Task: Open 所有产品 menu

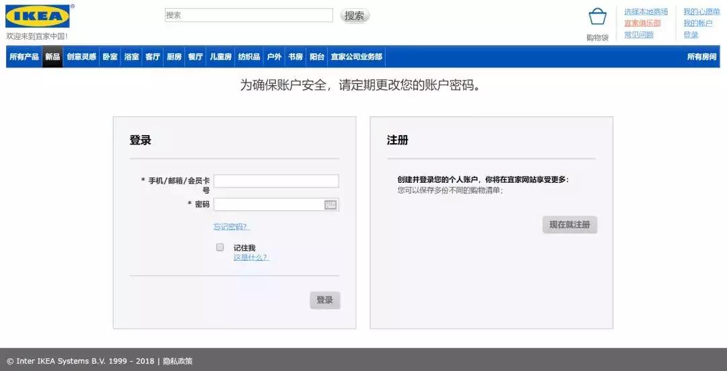Action: (x=24, y=57)
